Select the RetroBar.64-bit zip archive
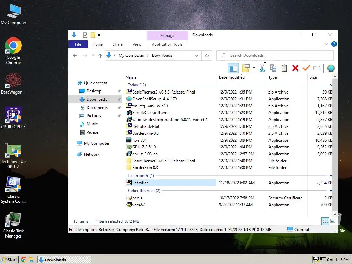This screenshot has height=264, width=352. pos(146,126)
